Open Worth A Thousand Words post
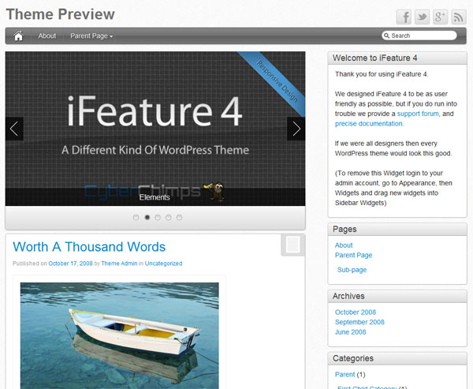This screenshot has width=473, height=389. pyautogui.click(x=89, y=247)
